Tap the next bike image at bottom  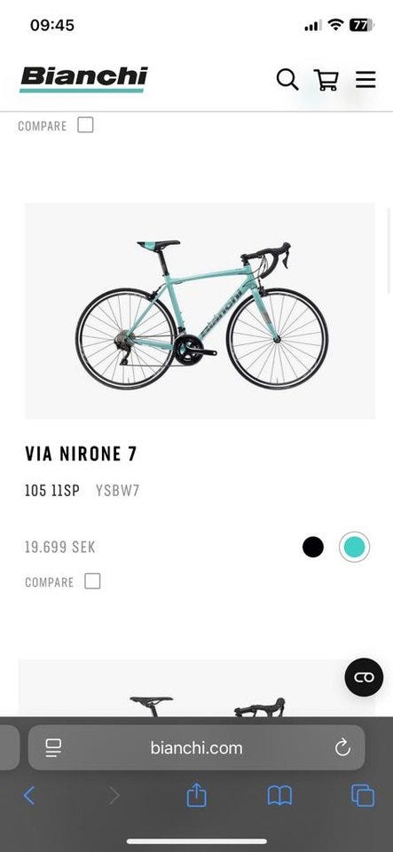[x=197, y=689]
